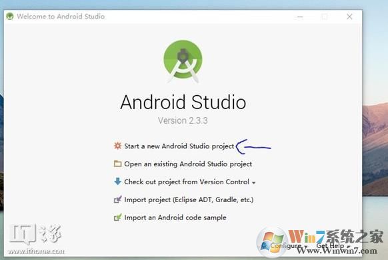Maximize the Welcome to Android Studio window
Image resolution: width=388 pixels, height=260 pixels.
point(325,17)
